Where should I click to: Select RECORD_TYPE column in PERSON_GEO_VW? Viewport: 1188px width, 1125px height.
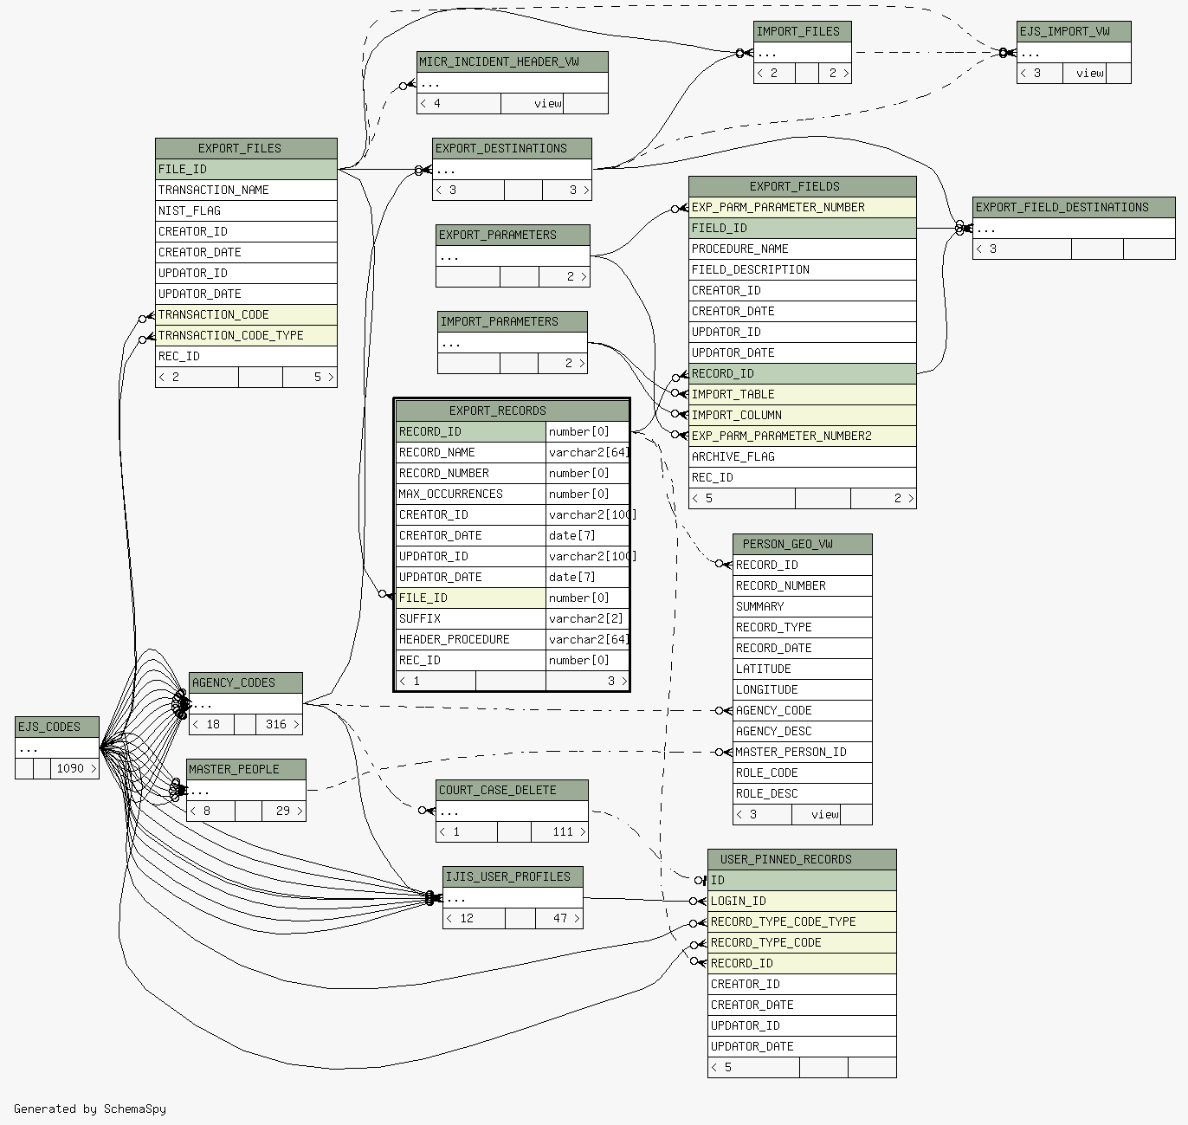pyautogui.click(x=803, y=627)
